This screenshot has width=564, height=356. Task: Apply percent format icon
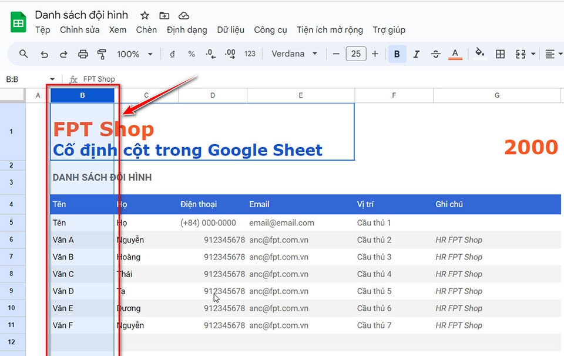(x=192, y=54)
